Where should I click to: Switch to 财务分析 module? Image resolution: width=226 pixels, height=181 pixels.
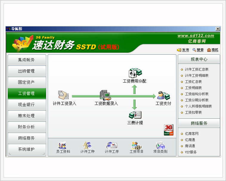tap(27, 127)
